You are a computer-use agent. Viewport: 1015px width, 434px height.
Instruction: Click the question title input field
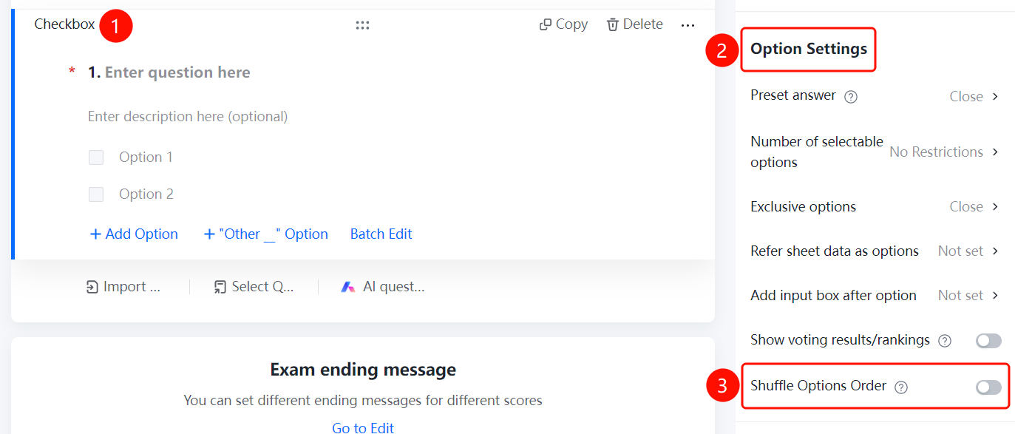pos(177,72)
